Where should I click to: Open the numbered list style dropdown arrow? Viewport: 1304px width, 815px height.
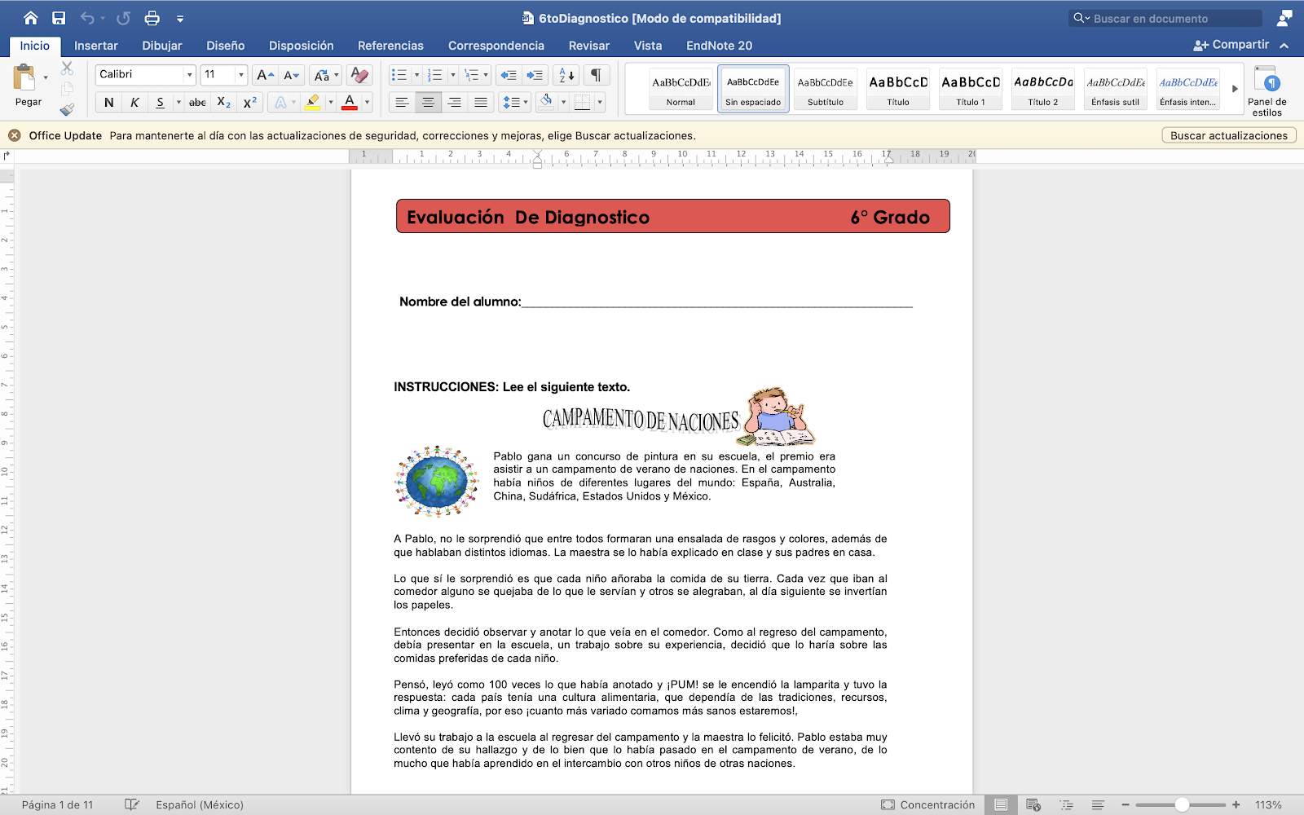[453, 75]
